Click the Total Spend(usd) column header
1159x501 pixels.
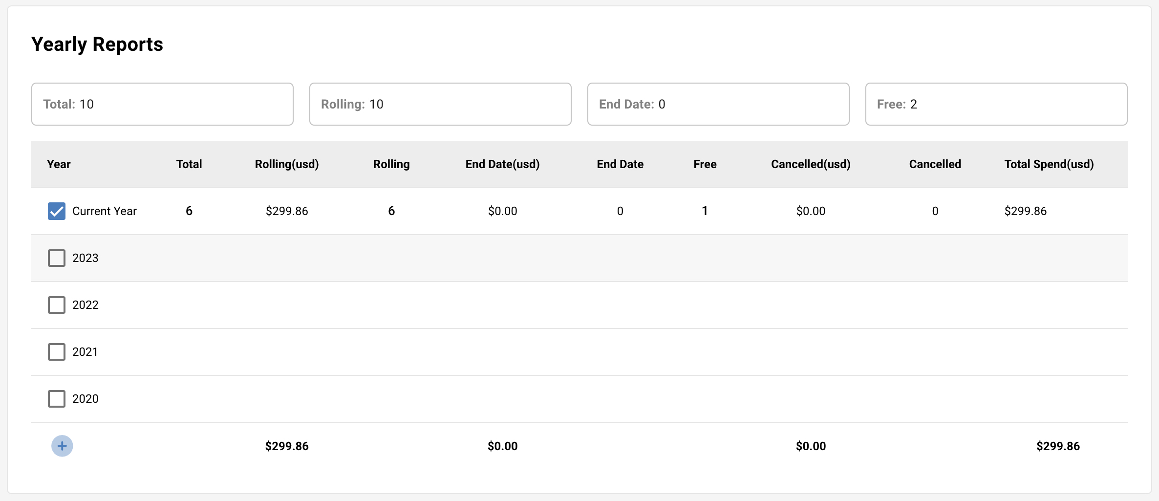(x=1049, y=164)
